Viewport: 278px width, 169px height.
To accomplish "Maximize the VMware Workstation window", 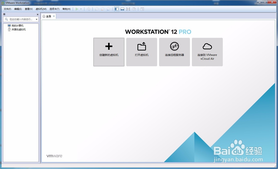I will click(x=265, y=2).
